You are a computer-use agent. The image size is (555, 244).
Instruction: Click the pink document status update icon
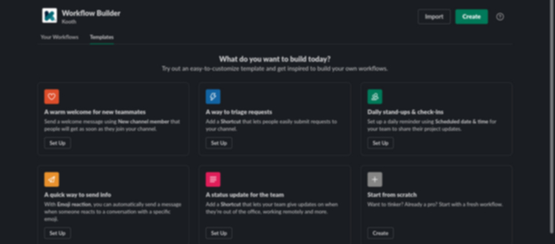point(213,180)
